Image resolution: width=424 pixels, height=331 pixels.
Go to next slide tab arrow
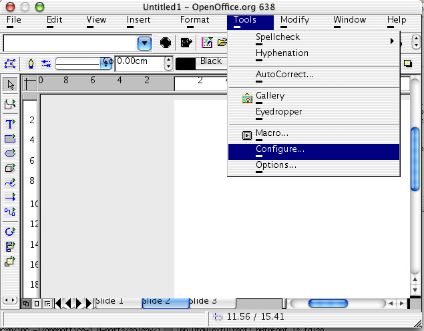click(78, 303)
